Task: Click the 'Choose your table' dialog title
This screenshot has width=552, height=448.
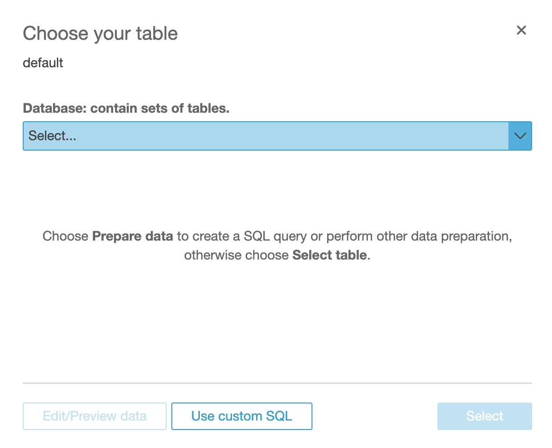Action: point(100,34)
